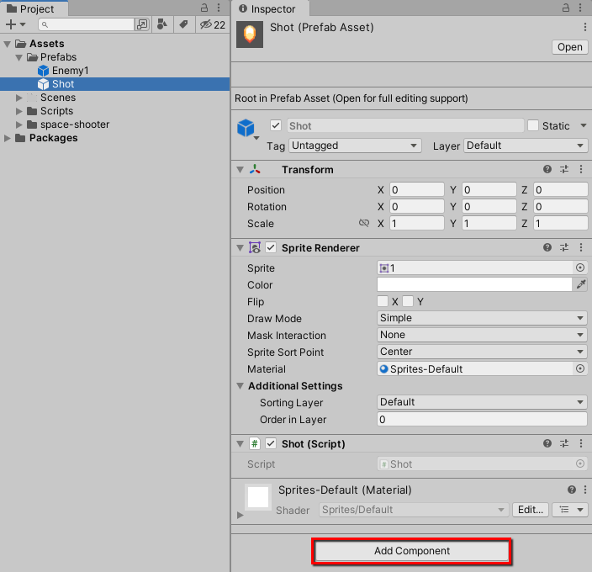Lock the Project panel
This screenshot has height=572, width=592.
(x=204, y=8)
